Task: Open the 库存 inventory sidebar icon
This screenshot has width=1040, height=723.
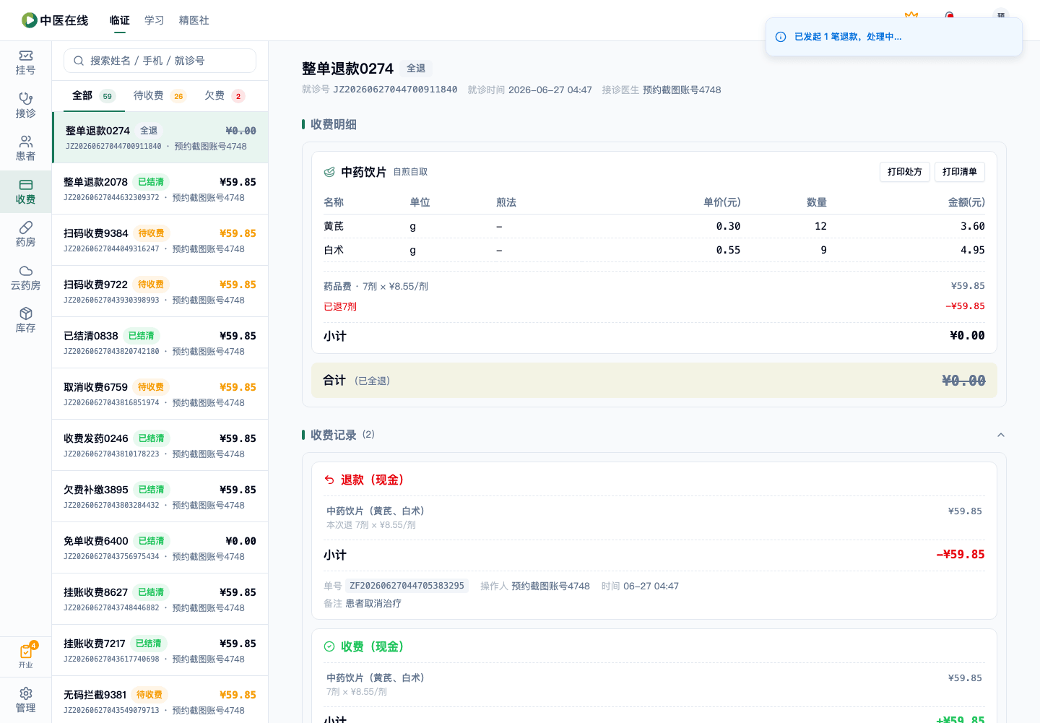Action: [25, 321]
